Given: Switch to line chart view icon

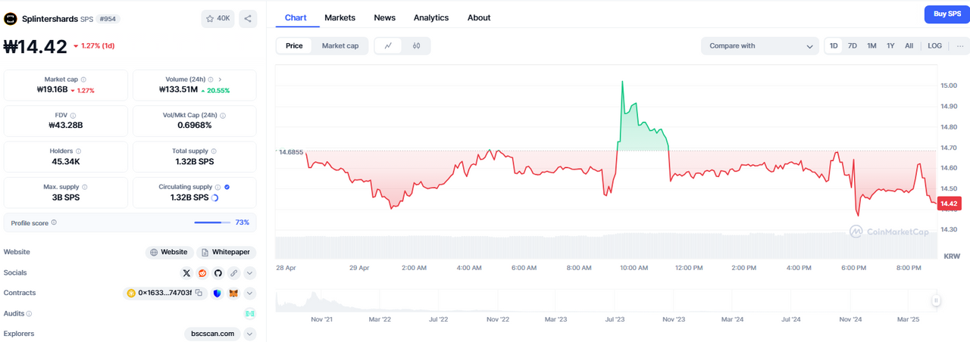Looking at the screenshot, I should pyautogui.click(x=389, y=46).
